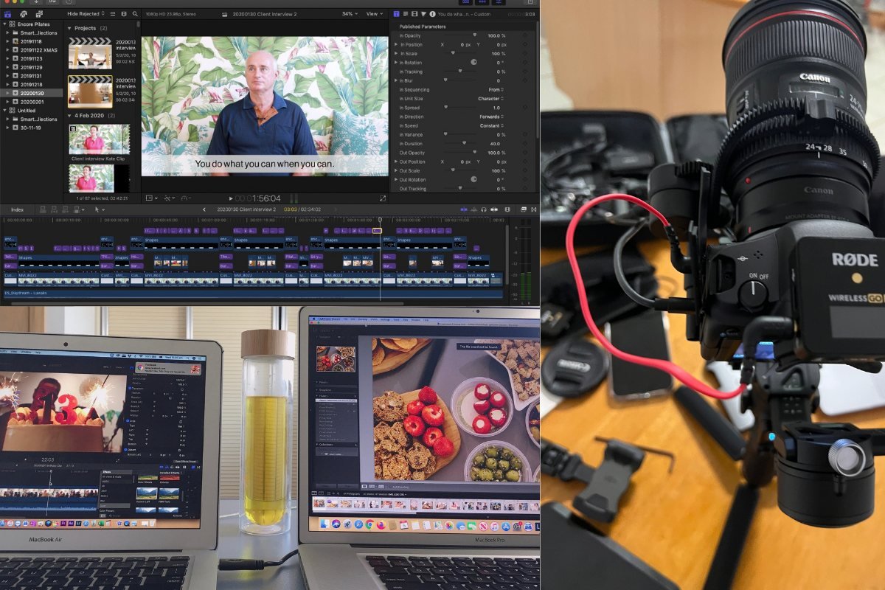Screen dimensions: 885x590
Task: Open the Titles and Generators sidebar
Action: click(x=39, y=14)
